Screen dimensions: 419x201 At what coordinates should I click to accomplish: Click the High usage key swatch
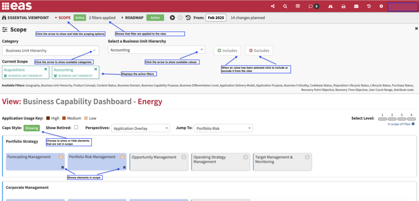[48, 118]
